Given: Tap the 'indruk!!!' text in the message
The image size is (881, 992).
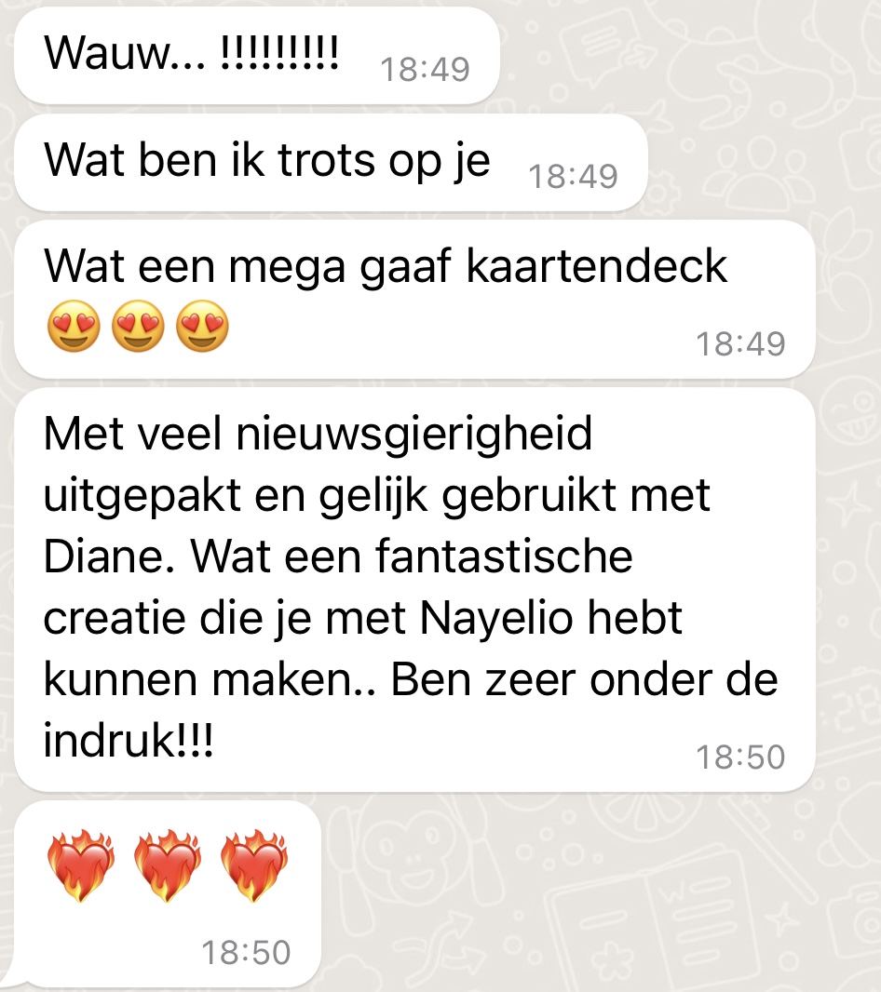Looking at the screenshot, I should (x=129, y=740).
